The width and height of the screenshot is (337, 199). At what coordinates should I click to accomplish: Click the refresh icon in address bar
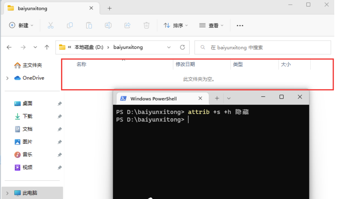tap(182, 47)
